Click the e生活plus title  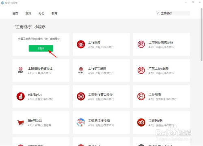pos(35,94)
